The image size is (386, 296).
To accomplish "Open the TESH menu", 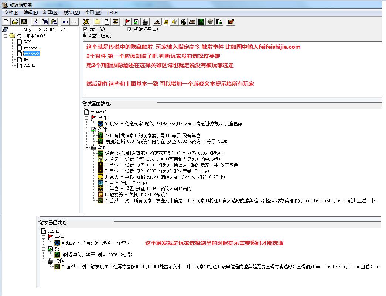I will click(112, 13).
